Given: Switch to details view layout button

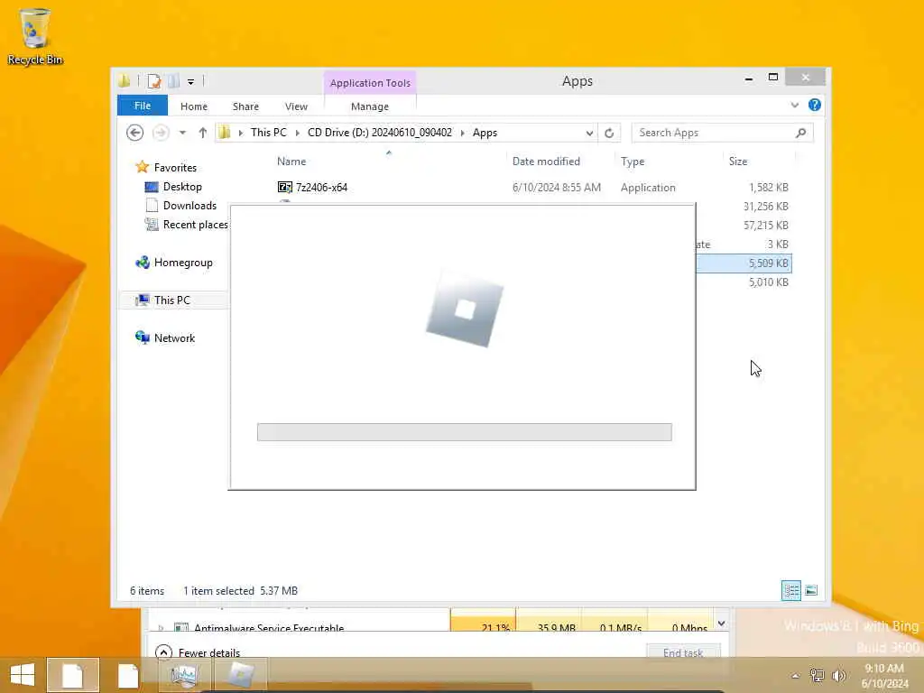Looking at the screenshot, I should 790,590.
